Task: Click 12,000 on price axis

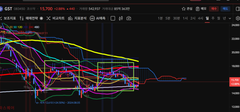Action: pos(235,107)
